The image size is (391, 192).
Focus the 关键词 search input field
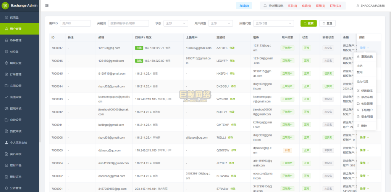(x=128, y=23)
